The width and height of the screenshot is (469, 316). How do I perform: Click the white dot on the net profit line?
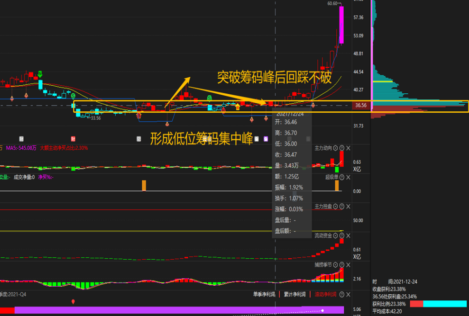click(322, 311)
